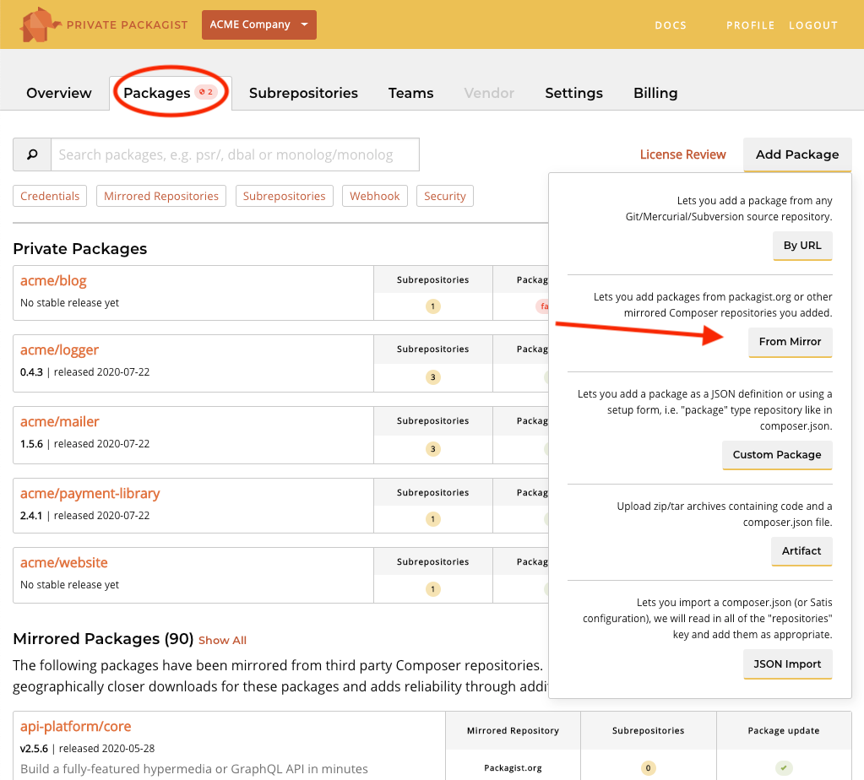The width and height of the screenshot is (864, 780).
Task: Switch to the Teams tab
Action: (410, 93)
